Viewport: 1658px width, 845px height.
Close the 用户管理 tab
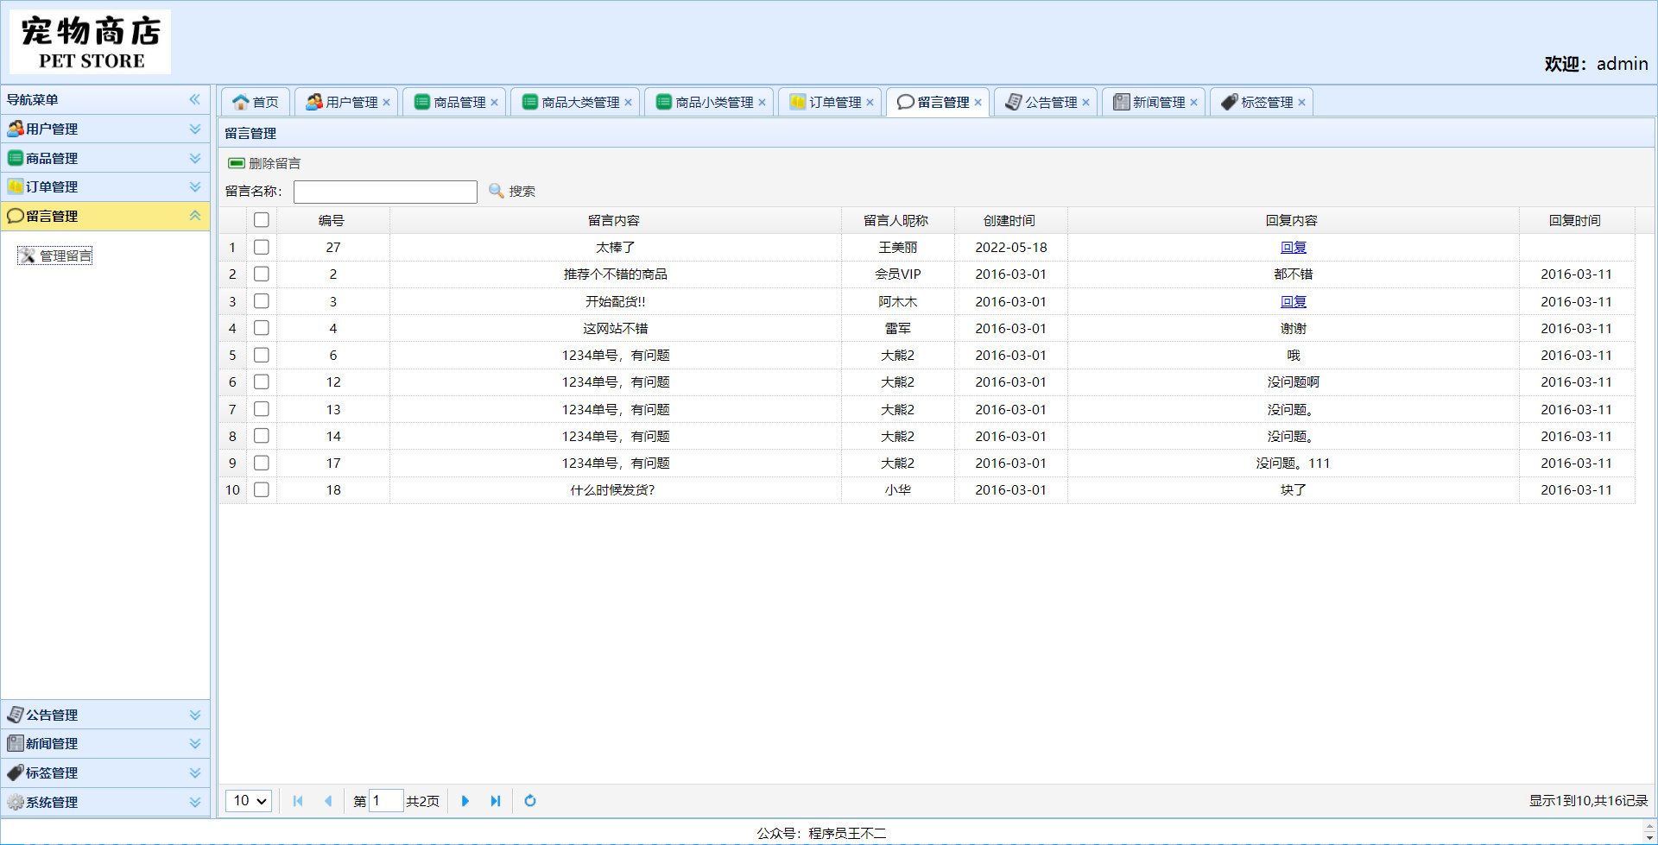pos(386,103)
